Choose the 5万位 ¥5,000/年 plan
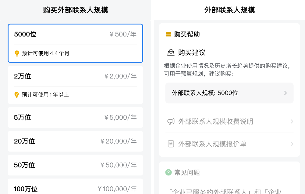Screen dimensions: 305x194 [75, 117]
